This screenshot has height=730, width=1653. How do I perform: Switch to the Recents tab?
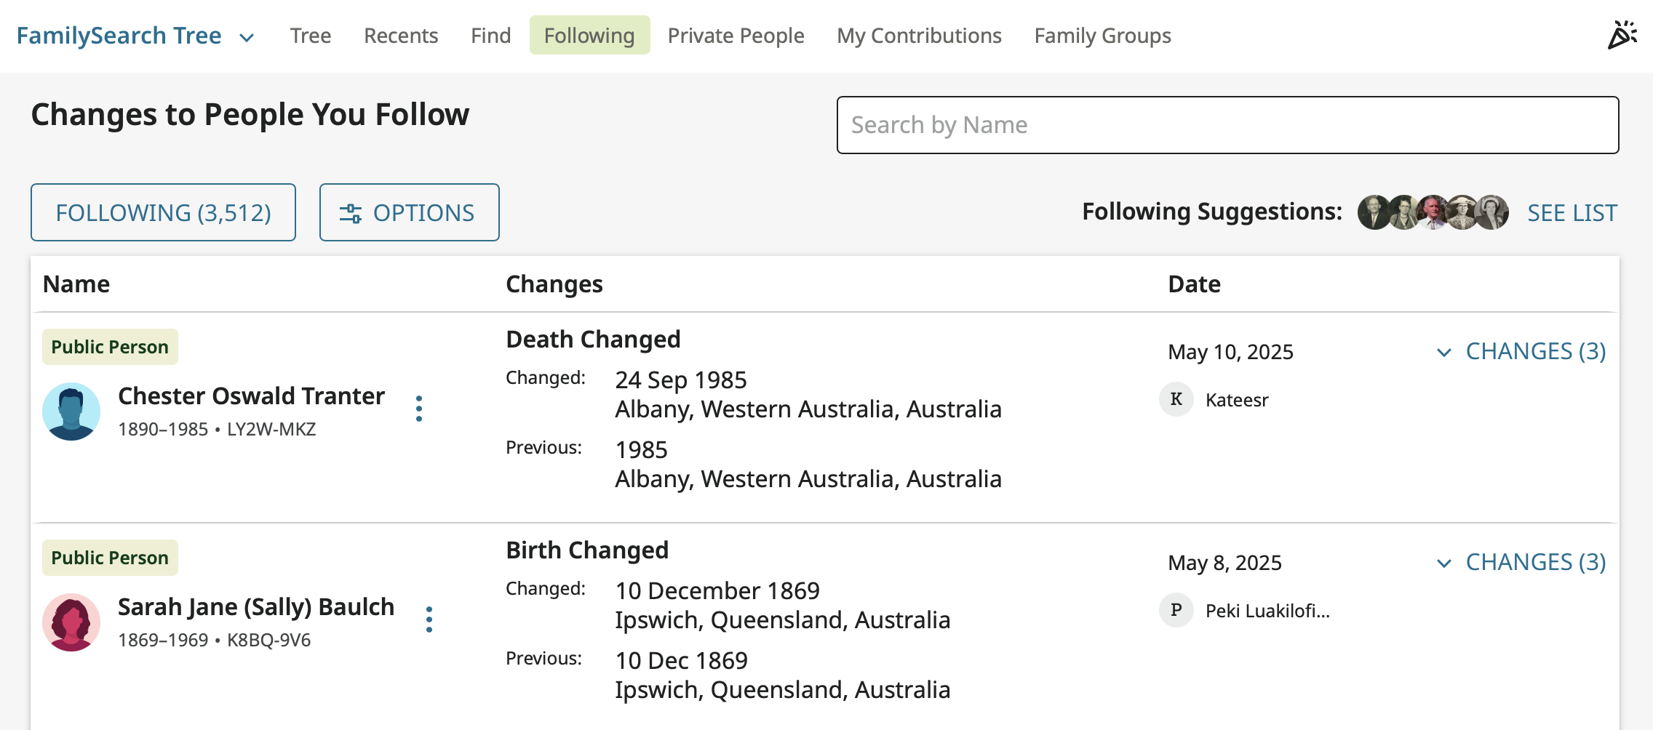click(401, 36)
